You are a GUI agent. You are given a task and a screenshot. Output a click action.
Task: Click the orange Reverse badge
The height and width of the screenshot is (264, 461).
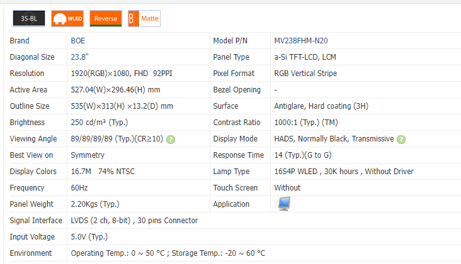coord(106,19)
